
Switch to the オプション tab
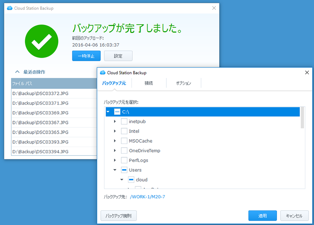[x=183, y=83]
